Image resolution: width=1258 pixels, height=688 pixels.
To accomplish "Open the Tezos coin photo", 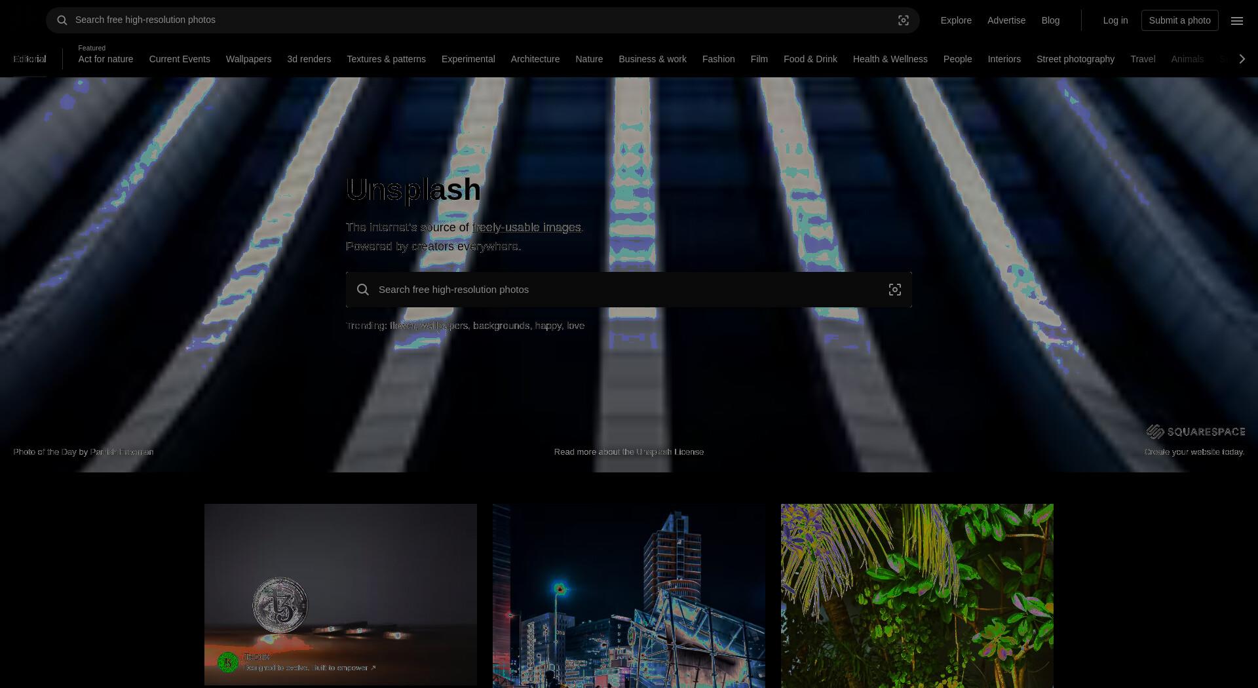I will (341, 594).
